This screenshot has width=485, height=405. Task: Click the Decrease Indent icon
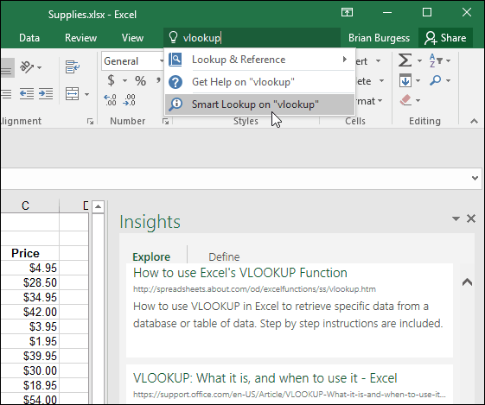pyautogui.click(x=27, y=93)
